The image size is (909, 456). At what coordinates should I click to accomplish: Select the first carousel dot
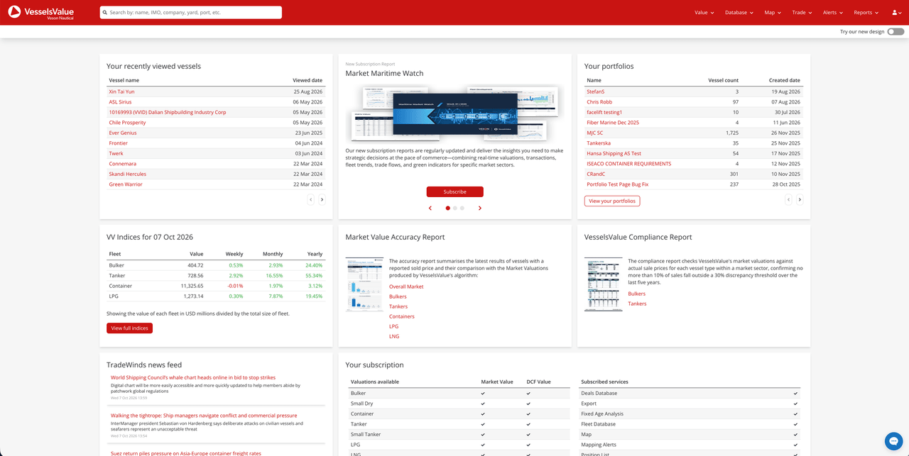click(447, 208)
